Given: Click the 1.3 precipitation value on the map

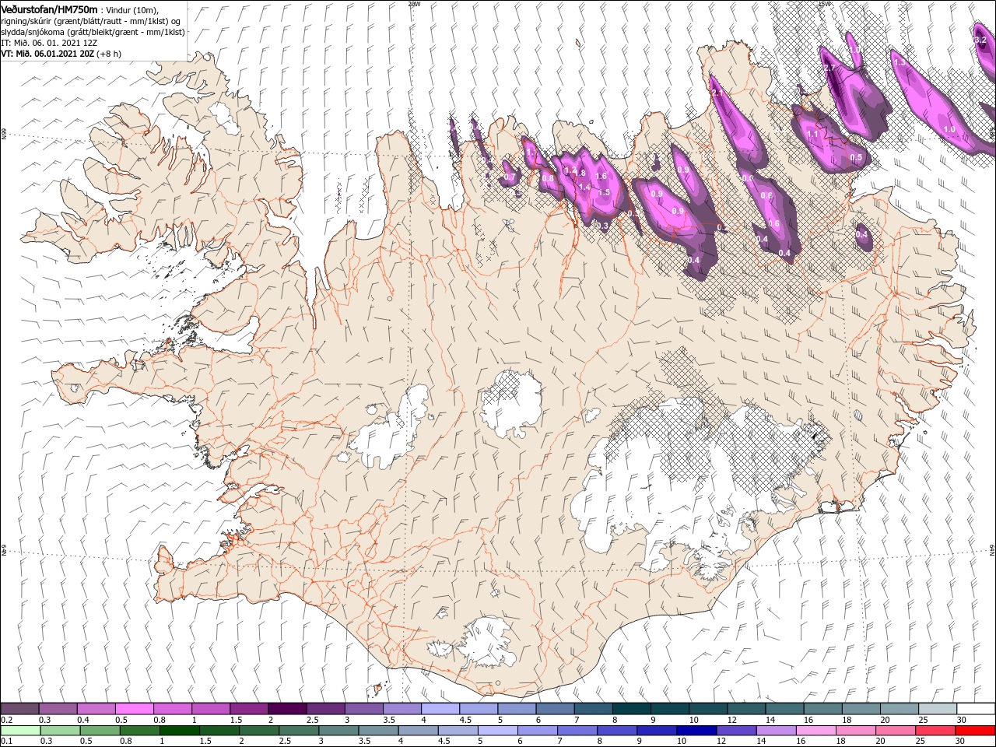Looking at the screenshot, I should (x=900, y=62).
